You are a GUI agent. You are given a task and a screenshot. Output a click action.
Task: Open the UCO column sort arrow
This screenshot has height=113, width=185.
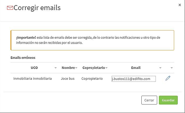pos(55,68)
